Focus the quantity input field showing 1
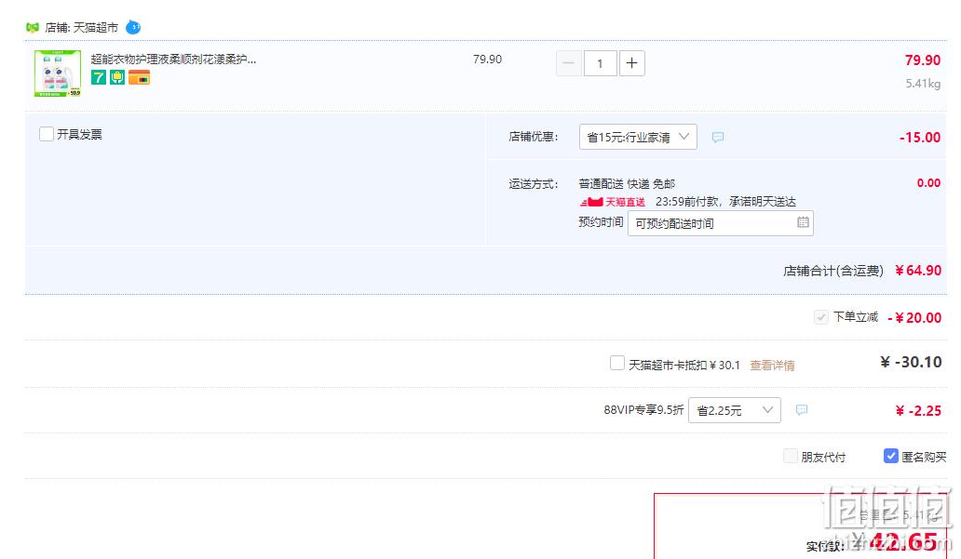 (x=600, y=63)
